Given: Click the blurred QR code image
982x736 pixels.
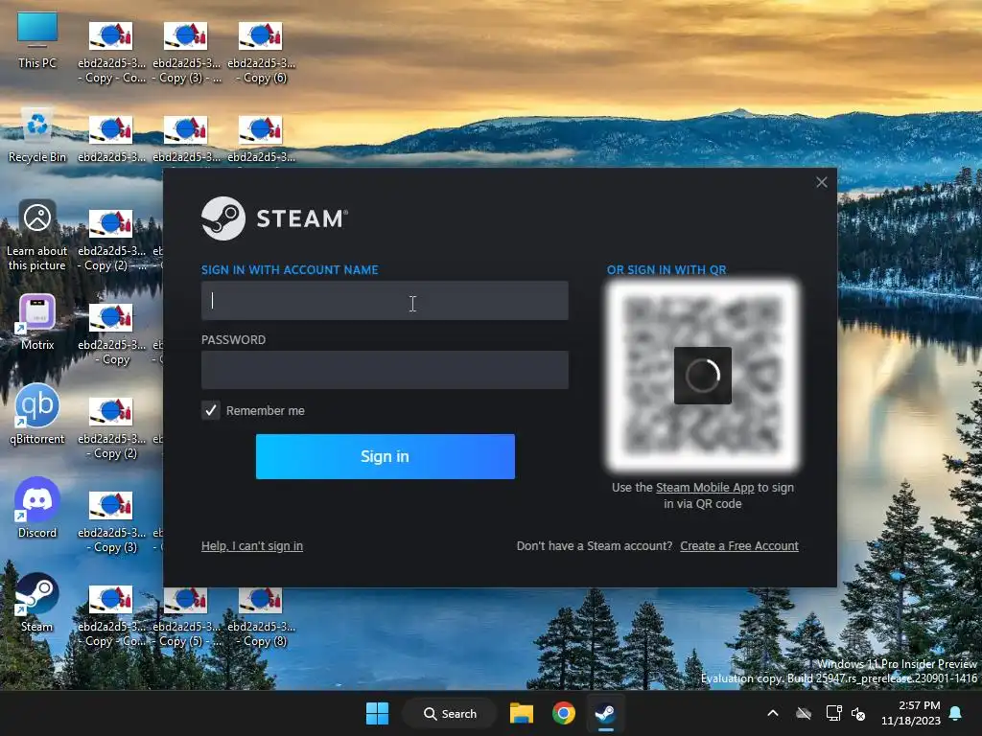Looking at the screenshot, I should 703,376.
